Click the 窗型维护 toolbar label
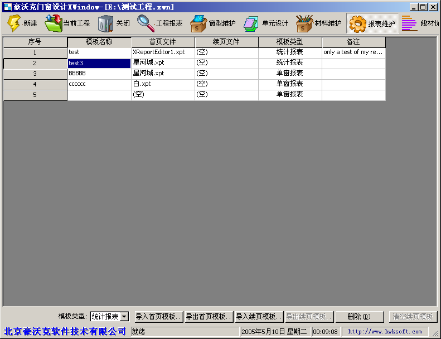The image size is (441, 339). (222, 23)
